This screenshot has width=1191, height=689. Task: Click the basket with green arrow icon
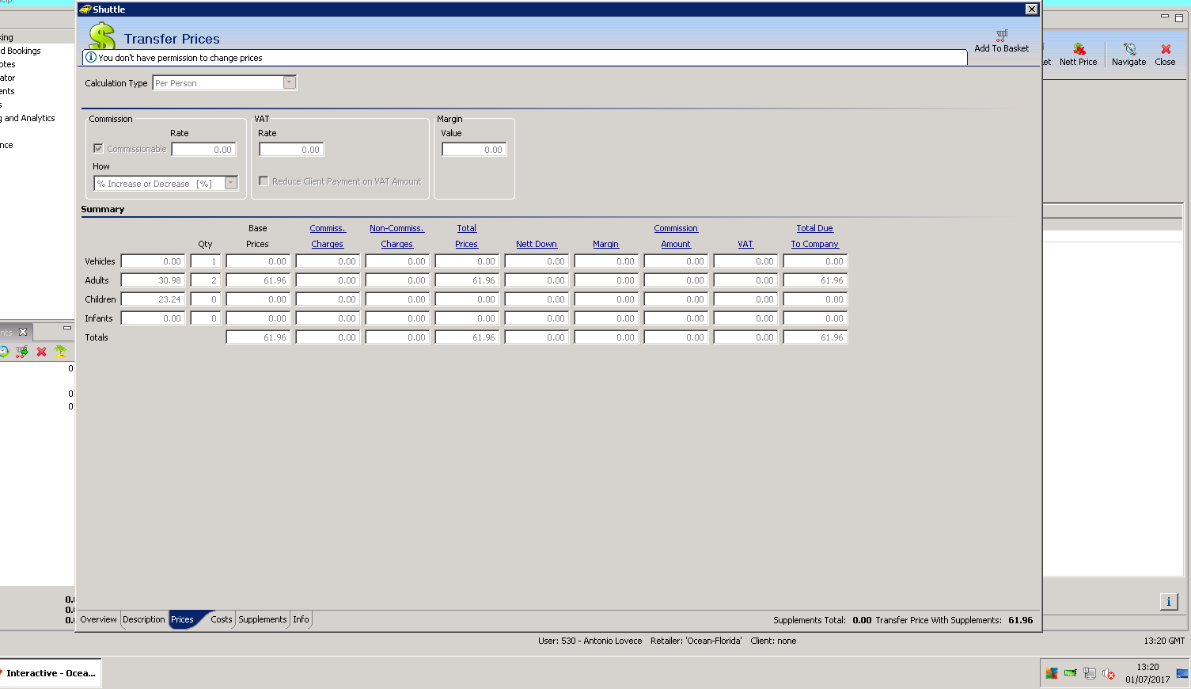pos(22,351)
